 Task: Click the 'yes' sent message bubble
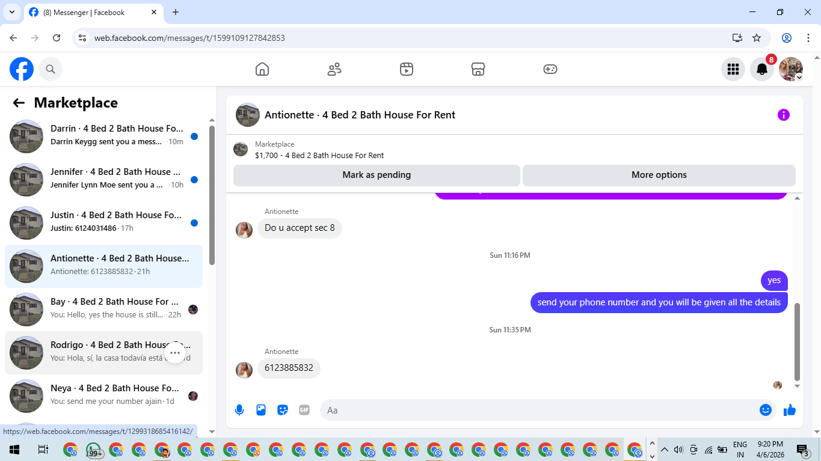click(774, 280)
